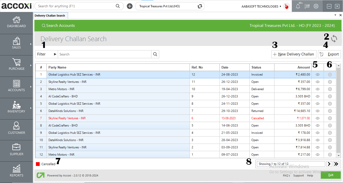This screenshot has width=343, height=183.
Task: Open the notifications bell icon
Action: (298, 6)
